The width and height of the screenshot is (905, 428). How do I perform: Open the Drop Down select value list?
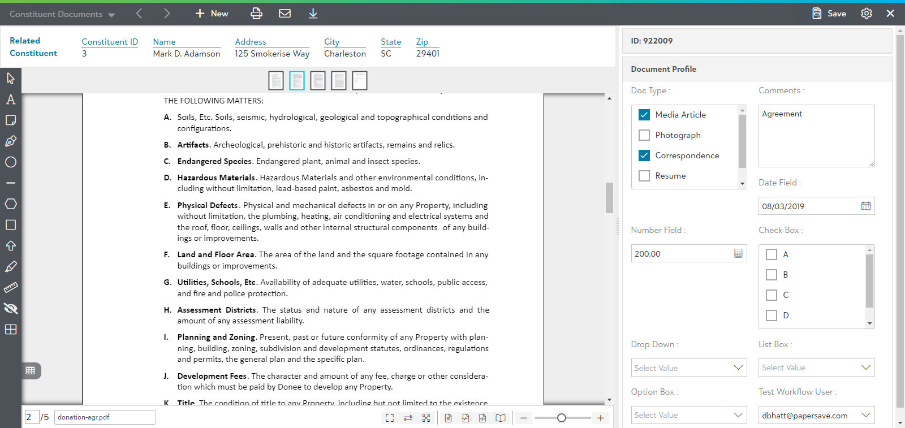pyautogui.click(x=688, y=368)
